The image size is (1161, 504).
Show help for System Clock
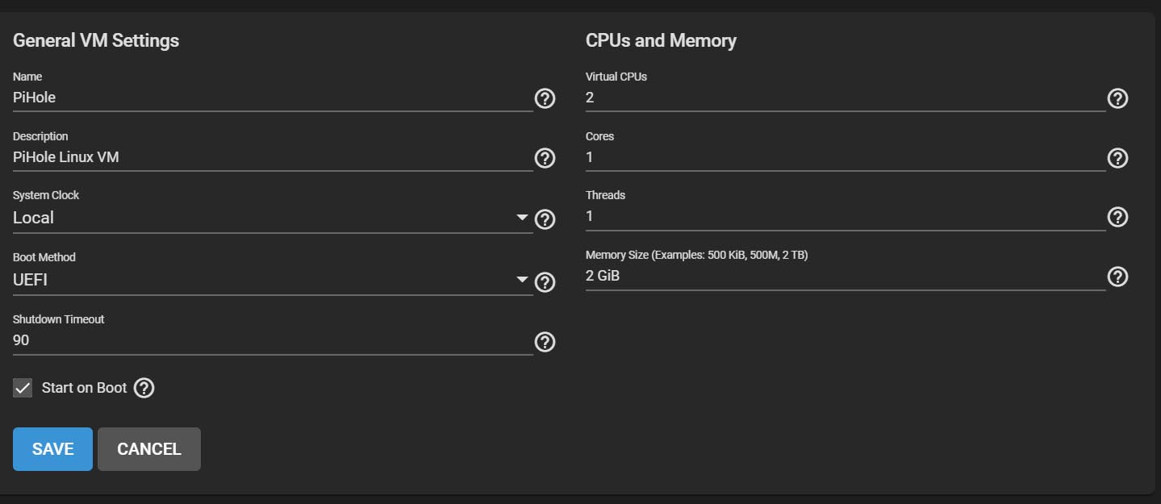(545, 219)
